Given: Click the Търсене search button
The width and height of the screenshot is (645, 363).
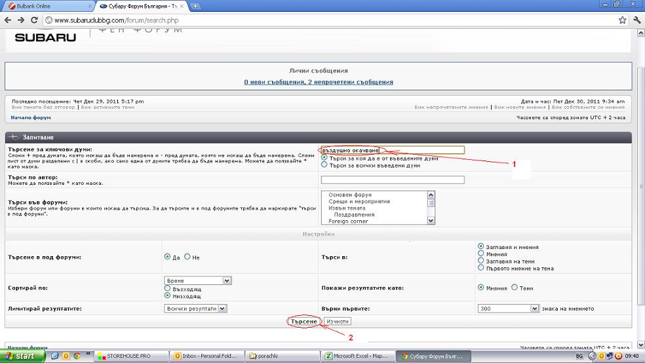Looking at the screenshot, I should point(304,322).
